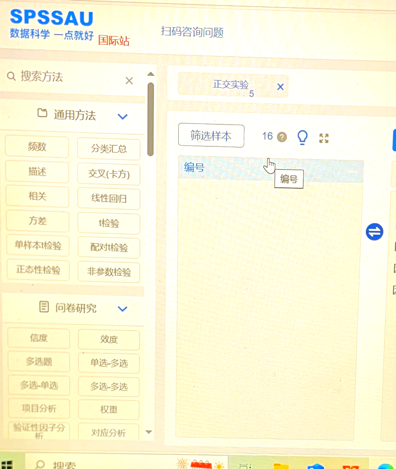Remove the 正交实验 tag with its X
The image size is (396, 469).
280,87
